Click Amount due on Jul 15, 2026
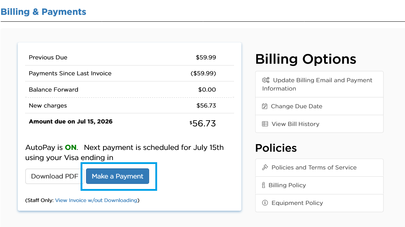405x227 pixels. [71, 122]
